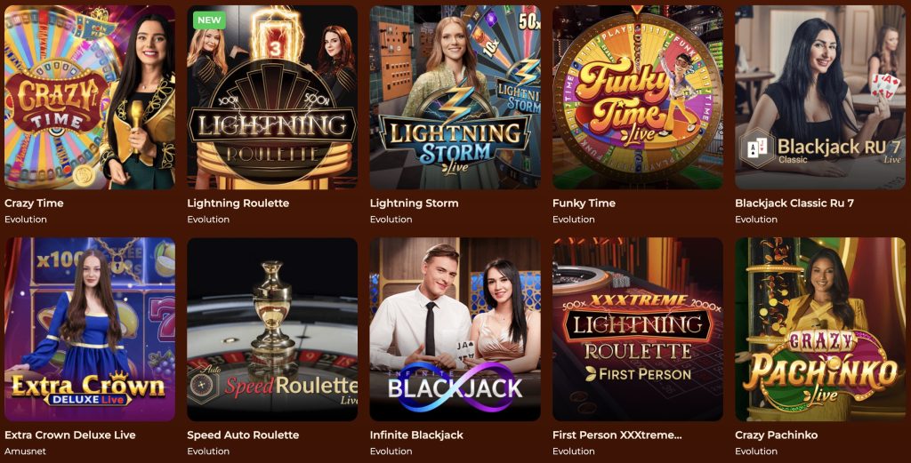Open the XXXtreme Lightning Roulette First Person thumbnail
911x463 pixels.
[x=637, y=329]
